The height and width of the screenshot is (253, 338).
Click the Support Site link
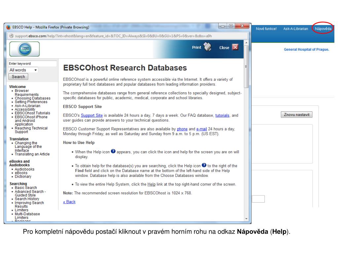click(92, 115)
